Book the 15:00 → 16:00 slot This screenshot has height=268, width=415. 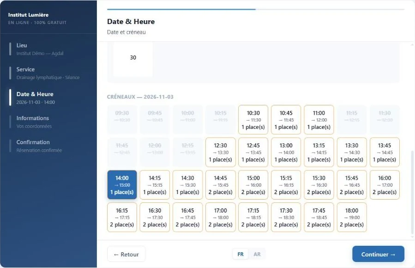[x=253, y=185]
